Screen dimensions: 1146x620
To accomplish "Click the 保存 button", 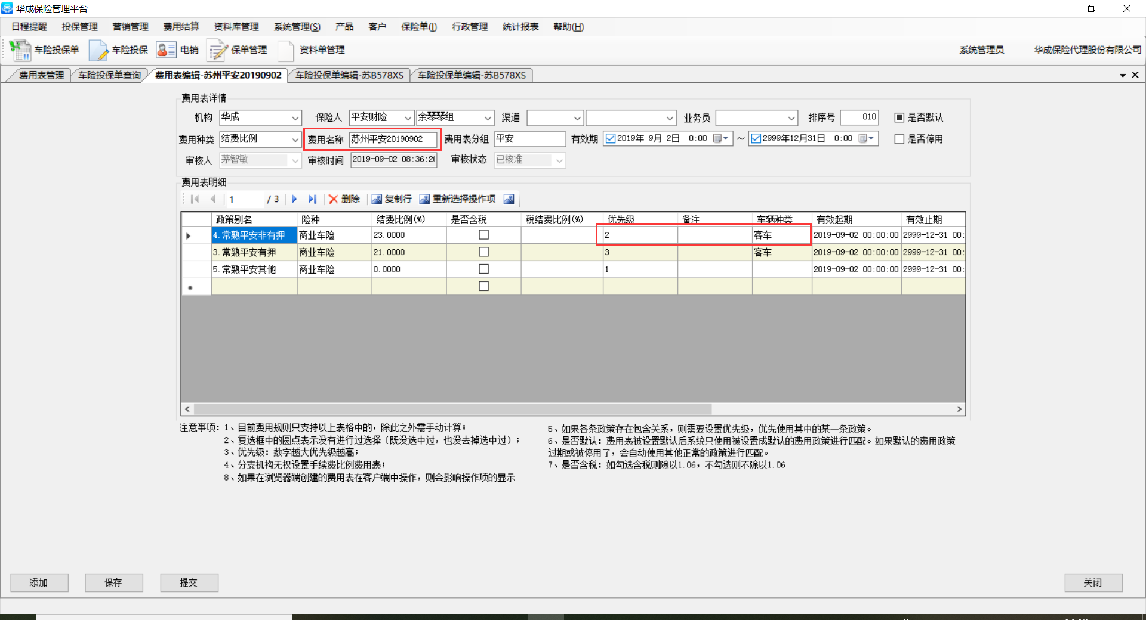I will [x=114, y=582].
